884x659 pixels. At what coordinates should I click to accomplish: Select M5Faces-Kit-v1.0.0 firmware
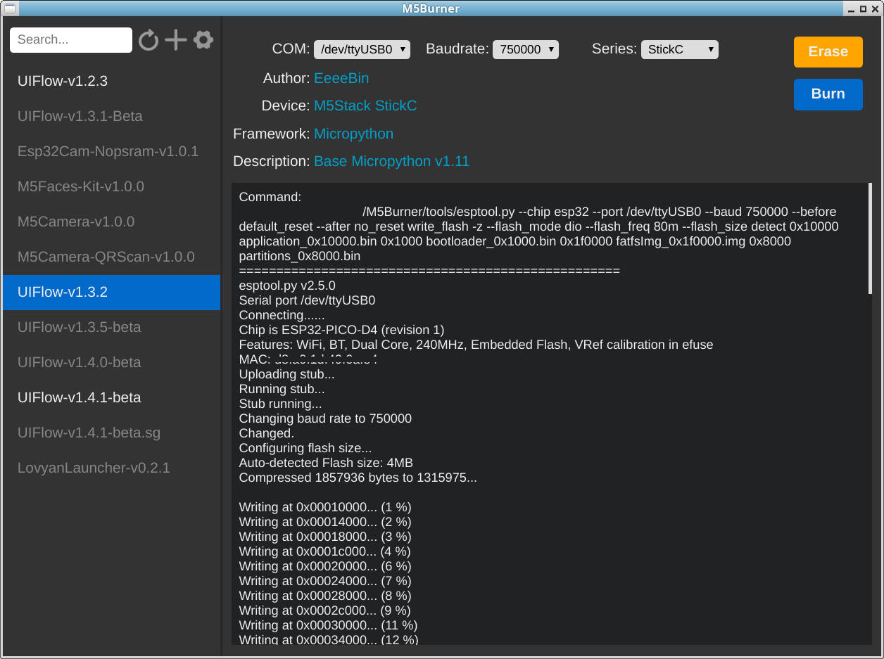[x=111, y=186]
